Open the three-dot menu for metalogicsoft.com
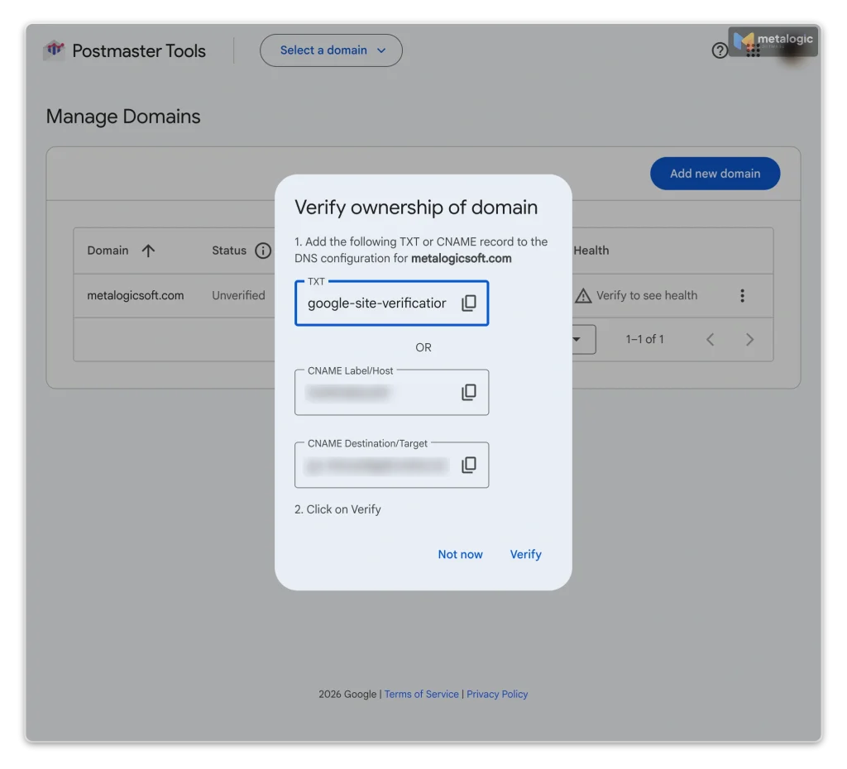Image resolution: width=847 pixels, height=769 pixels. (x=742, y=295)
